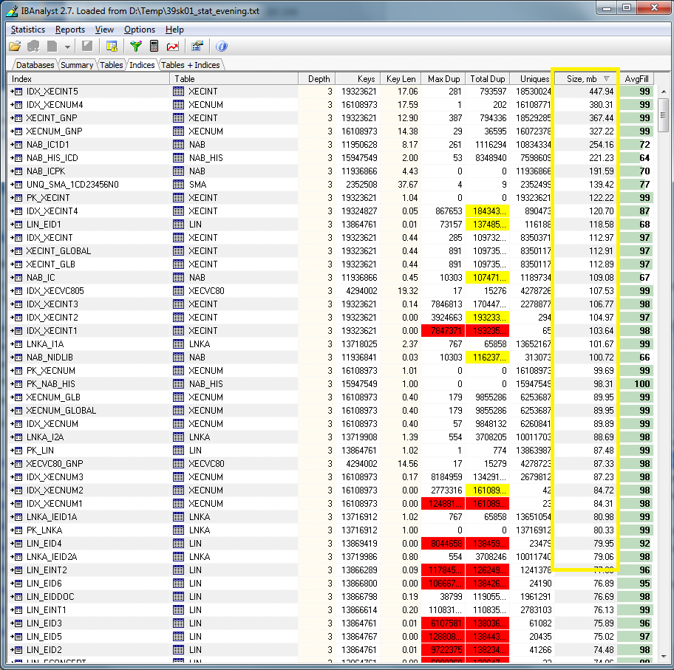Click table icon in the PK_XECINT row
Viewport: 674px width, 670px height.
(x=178, y=198)
